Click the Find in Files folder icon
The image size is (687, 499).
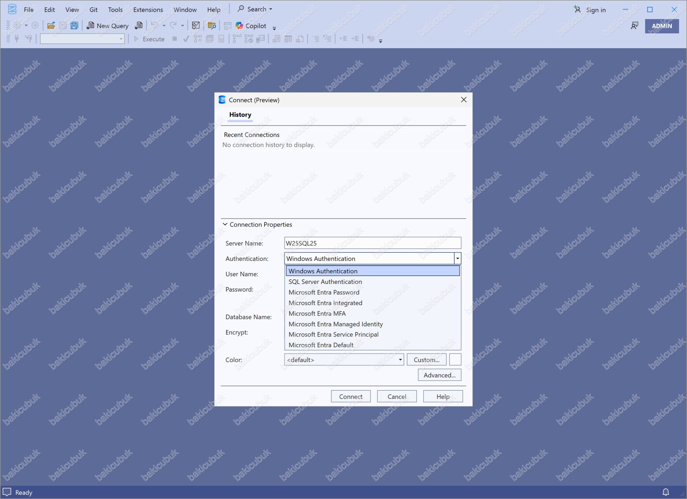point(212,26)
